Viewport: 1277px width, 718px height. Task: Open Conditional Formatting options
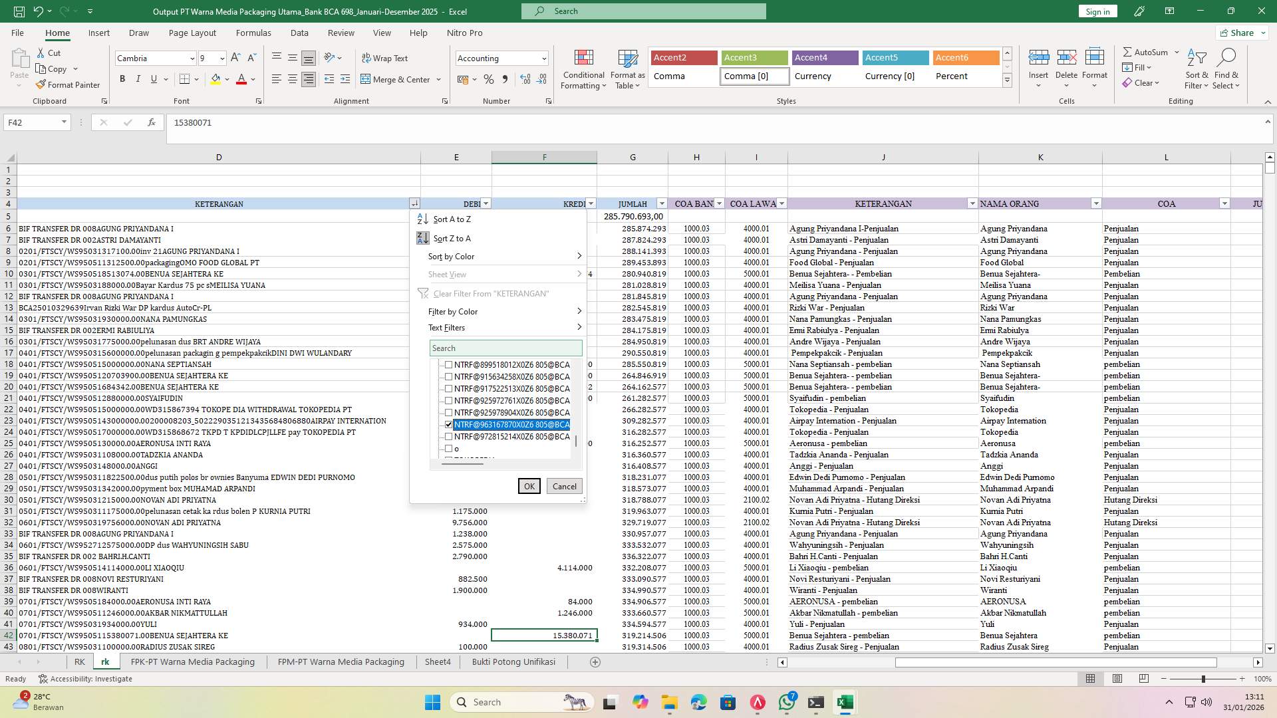583,68
